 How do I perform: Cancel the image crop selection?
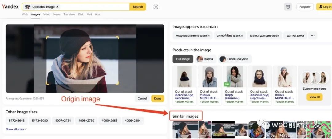pos(142,98)
